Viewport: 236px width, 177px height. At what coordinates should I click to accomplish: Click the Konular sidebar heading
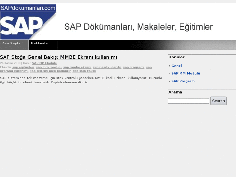176,57
